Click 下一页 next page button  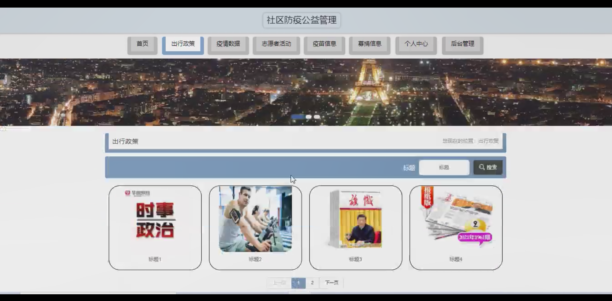pos(332,283)
